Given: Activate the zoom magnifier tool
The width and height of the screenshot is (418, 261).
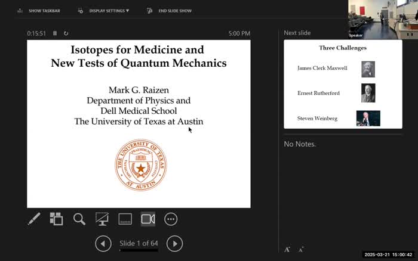Looking at the screenshot, I should pos(79,219).
